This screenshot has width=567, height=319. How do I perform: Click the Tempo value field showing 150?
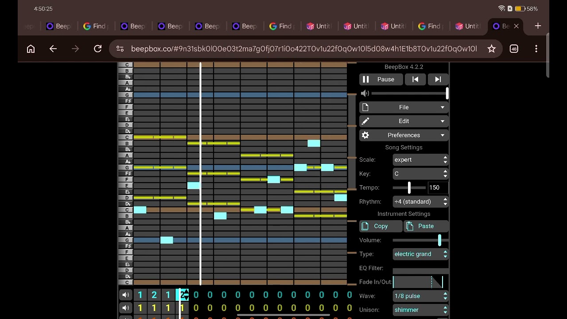pyautogui.click(x=438, y=187)
